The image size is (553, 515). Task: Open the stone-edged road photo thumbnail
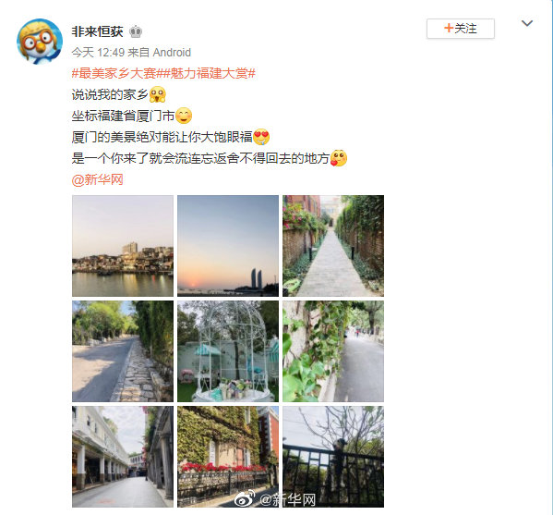click(x=123, y=351)
